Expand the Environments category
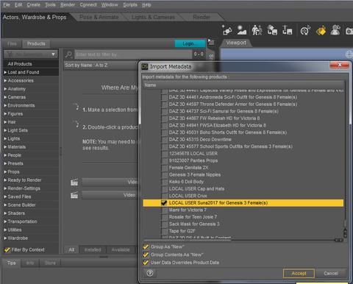Viewport: 353px width, 284px height. tap(5, 105)
